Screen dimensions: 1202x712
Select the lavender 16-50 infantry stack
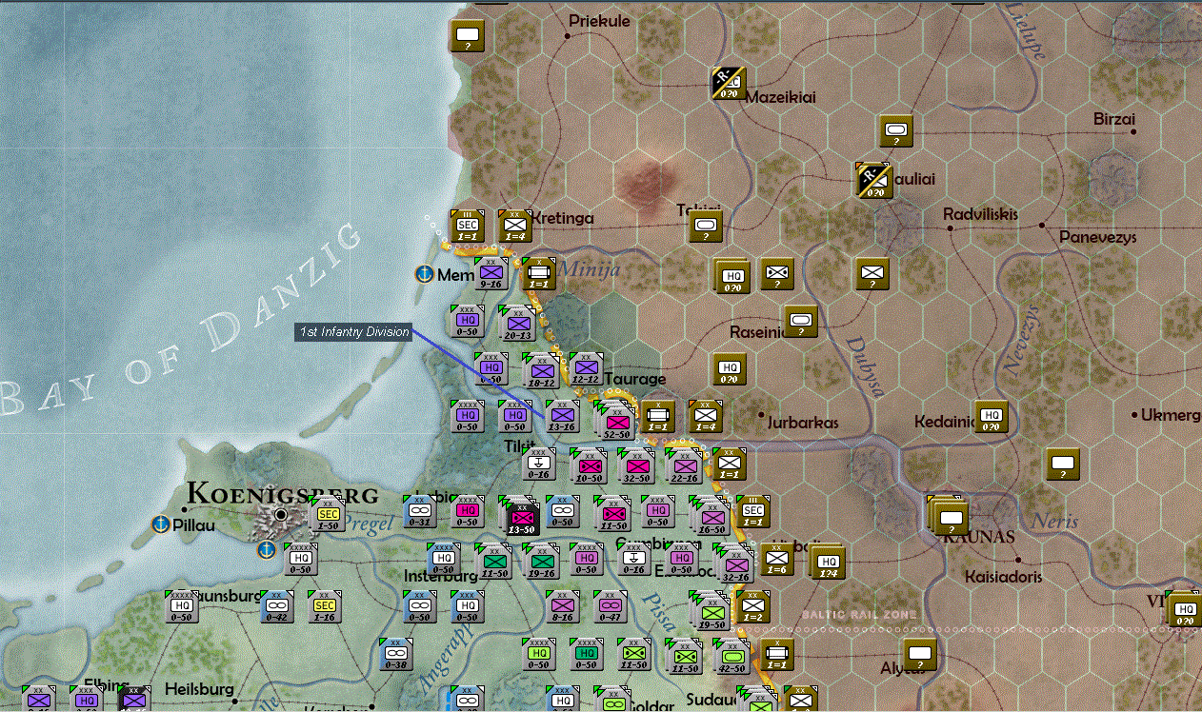coord(711,517)
